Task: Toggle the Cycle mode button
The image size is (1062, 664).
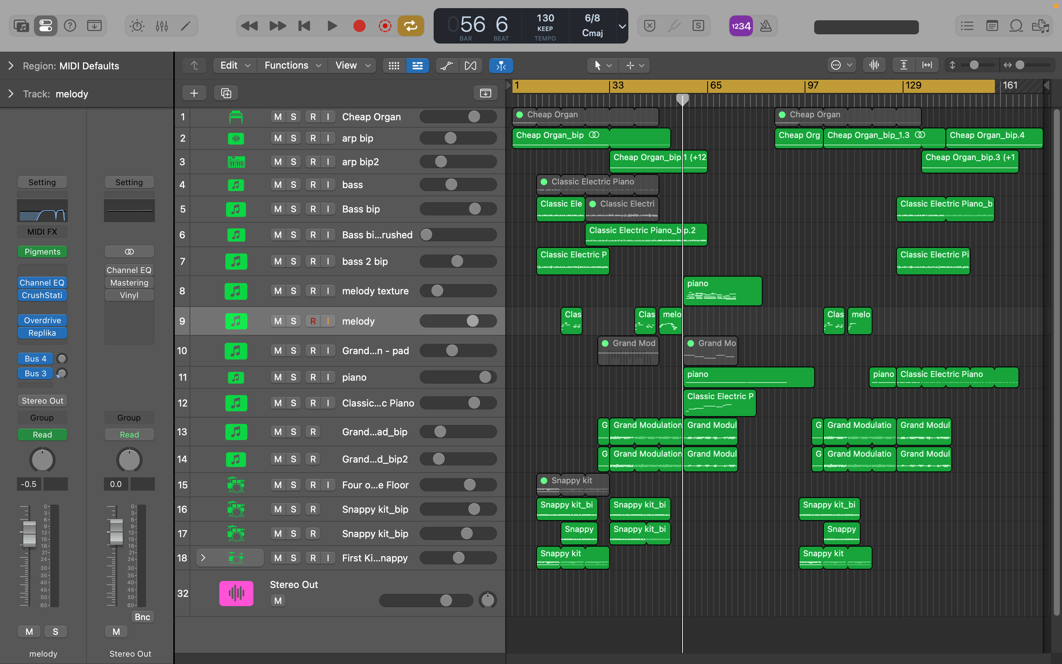Action: click(x=411, y=26)
